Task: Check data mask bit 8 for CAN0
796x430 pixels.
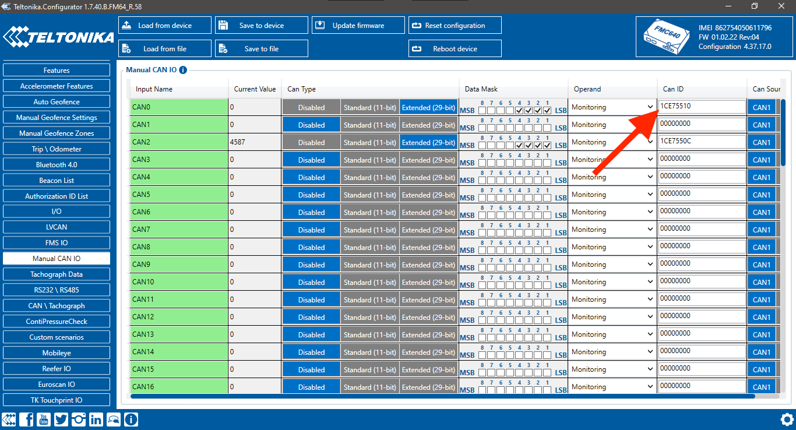Action: coord(482,111)
